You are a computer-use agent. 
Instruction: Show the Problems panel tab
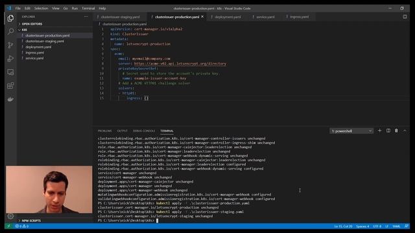(104, 131)
